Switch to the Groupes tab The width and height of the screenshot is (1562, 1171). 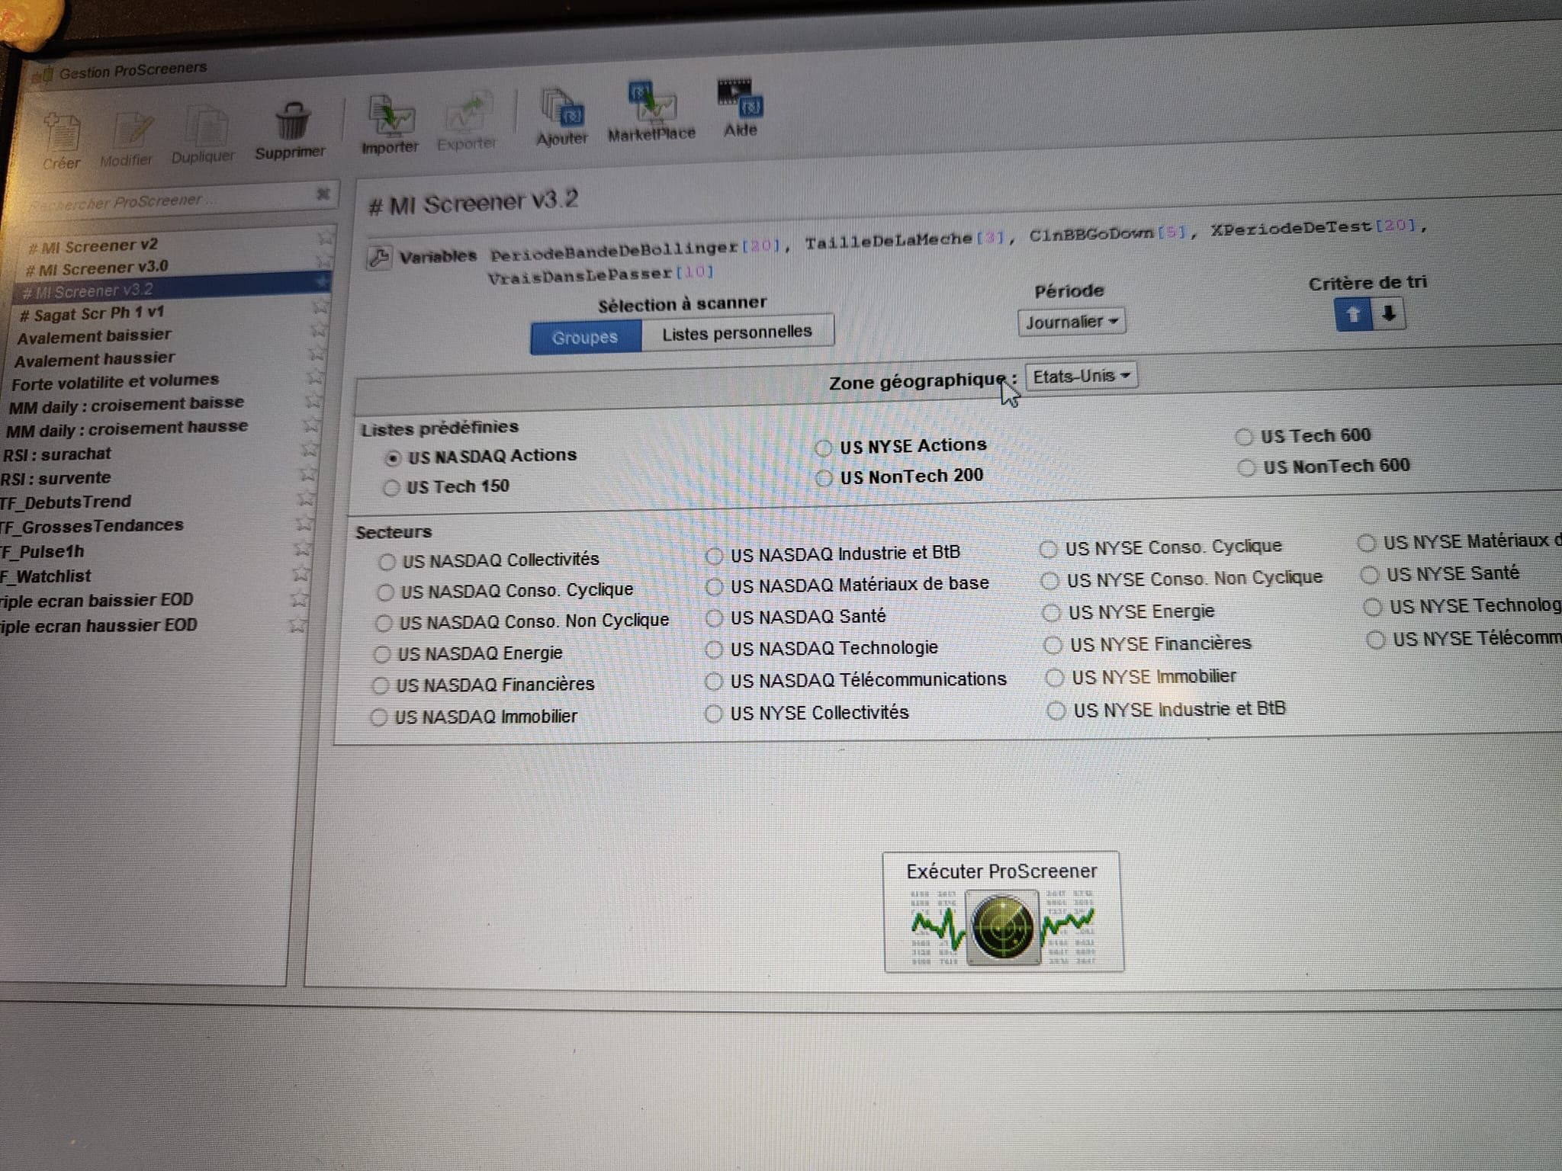(585, 337)
